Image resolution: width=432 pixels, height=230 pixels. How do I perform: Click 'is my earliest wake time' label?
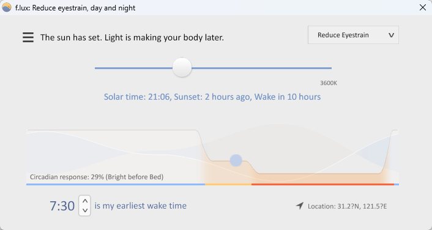pyautogui.click(x=141, y=206)
